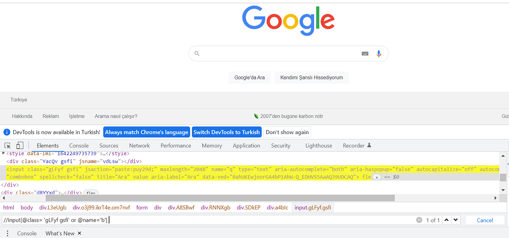Toggle the flex overlay badge
509x238 pixels.
(91, 193)
